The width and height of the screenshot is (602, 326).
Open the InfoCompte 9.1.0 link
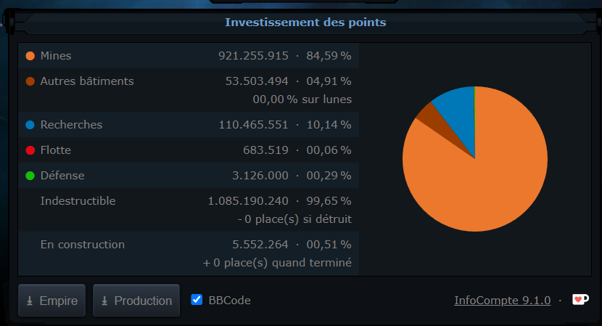[x=503, y=301]
